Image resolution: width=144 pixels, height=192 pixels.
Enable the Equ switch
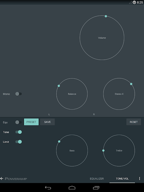pyautogui.click(x=19, y=122)
